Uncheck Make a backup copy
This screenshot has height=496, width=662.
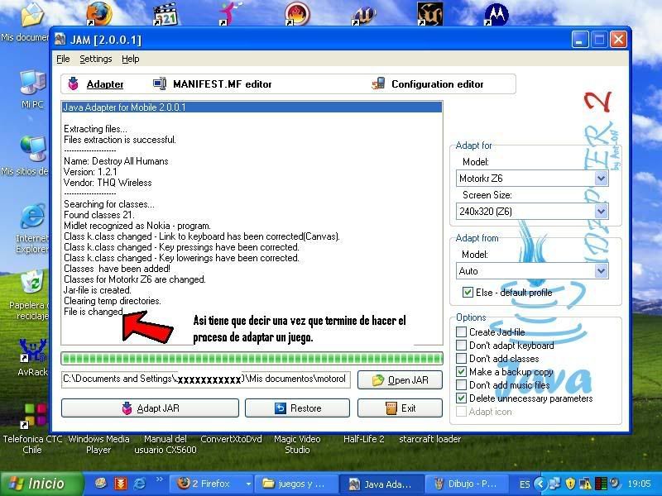[462, 371]
